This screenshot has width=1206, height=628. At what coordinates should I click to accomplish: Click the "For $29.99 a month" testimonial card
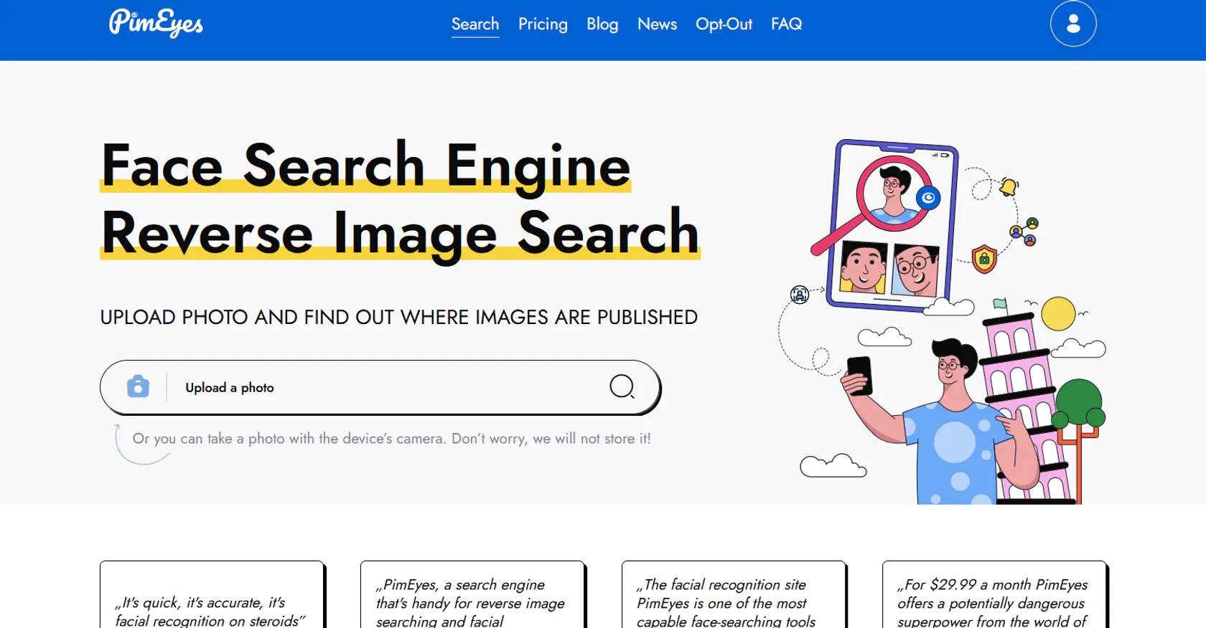pos(994,594)
